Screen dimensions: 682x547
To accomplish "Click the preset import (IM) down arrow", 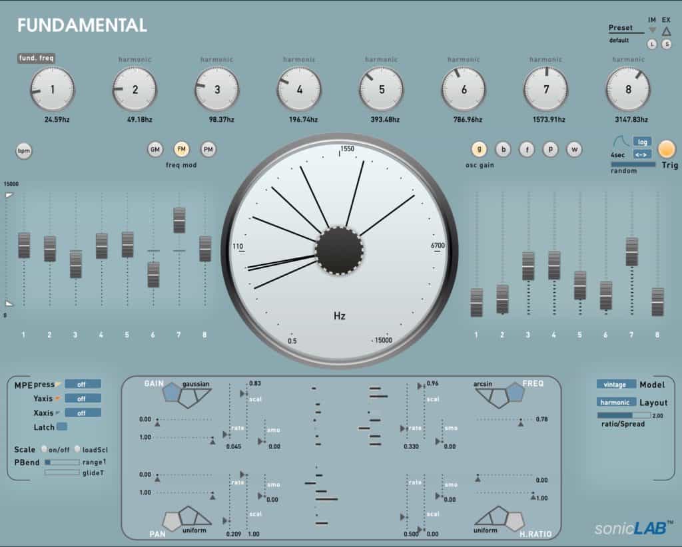I will coord(652,31).
